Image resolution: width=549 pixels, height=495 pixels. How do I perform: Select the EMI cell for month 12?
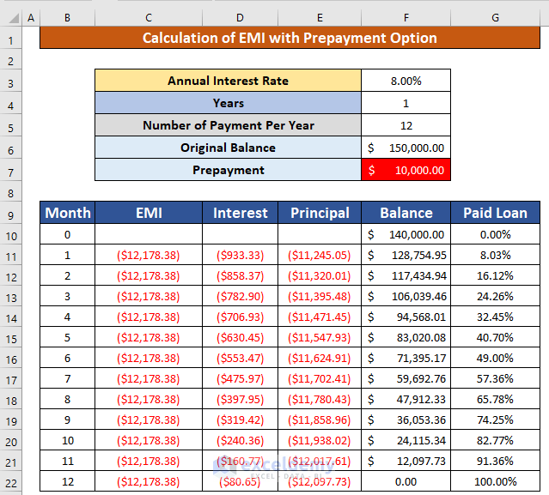coord(149,481)
